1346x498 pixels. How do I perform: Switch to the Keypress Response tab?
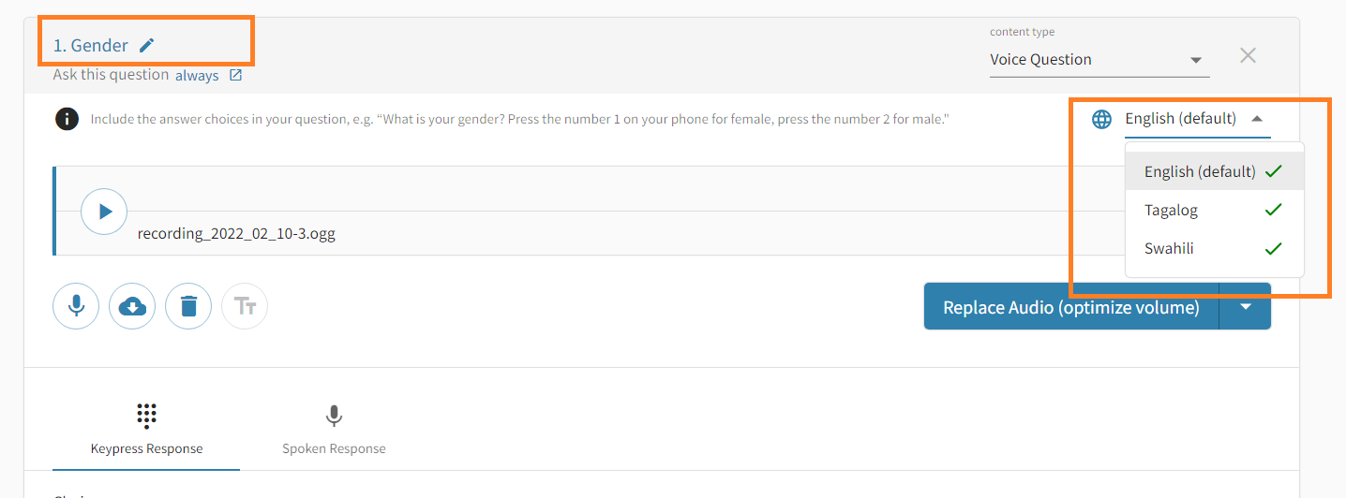(146, 430)
